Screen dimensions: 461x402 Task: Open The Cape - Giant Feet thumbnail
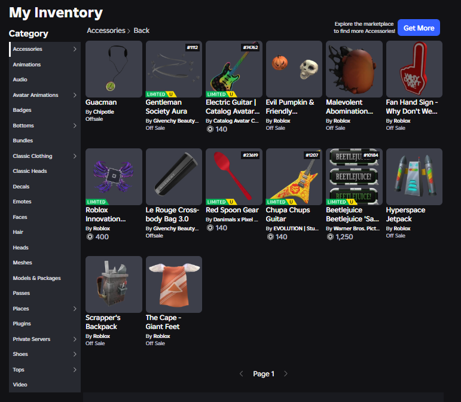pos(174,284)
